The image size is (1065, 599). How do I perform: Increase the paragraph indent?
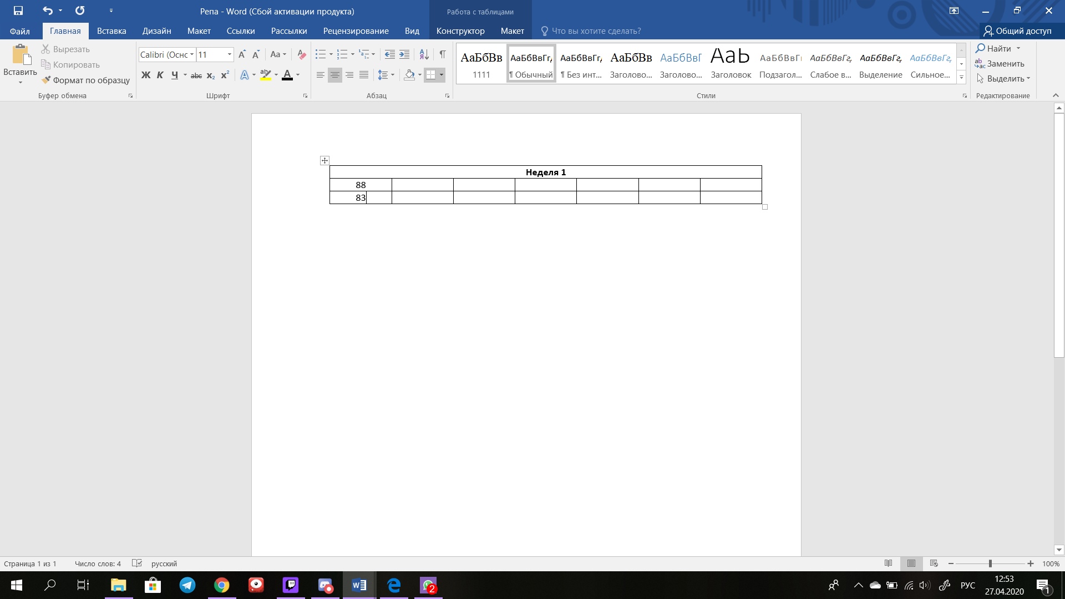click(404, 54)
